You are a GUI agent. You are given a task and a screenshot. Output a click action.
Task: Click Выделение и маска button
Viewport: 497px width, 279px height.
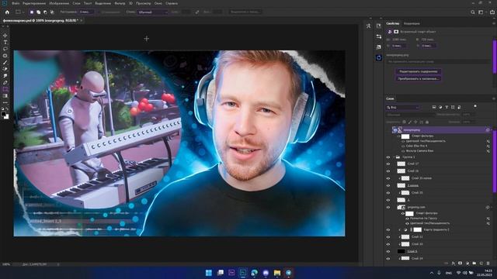(245, 12)
